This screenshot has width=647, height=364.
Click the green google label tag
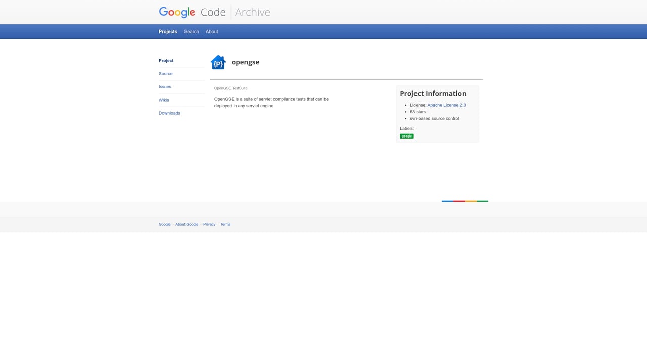(406, 135)
